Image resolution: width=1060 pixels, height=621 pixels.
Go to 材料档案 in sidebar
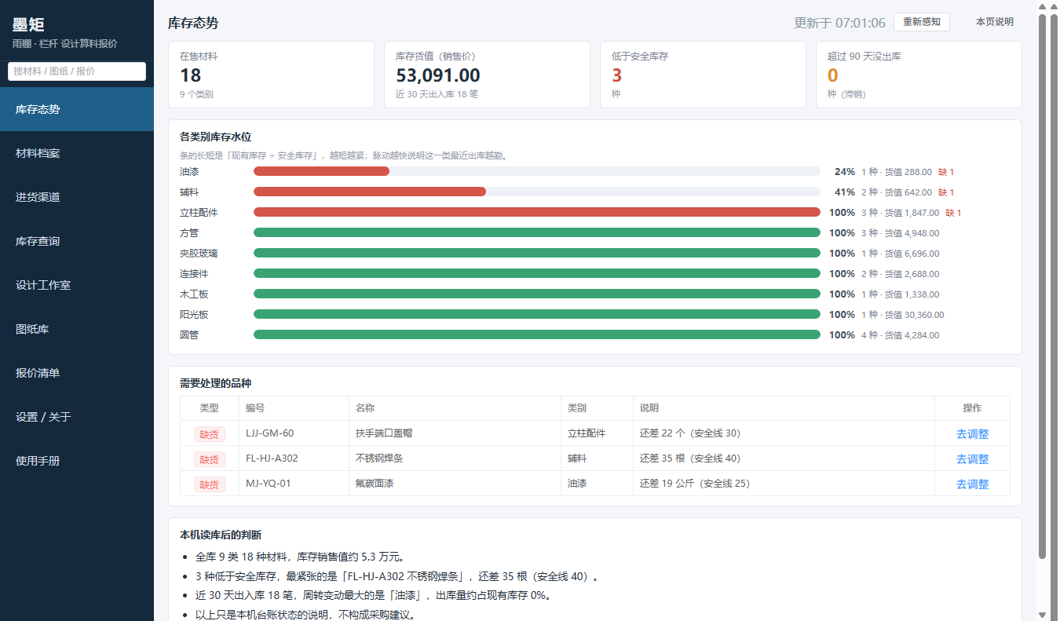(x=77, y=153)
